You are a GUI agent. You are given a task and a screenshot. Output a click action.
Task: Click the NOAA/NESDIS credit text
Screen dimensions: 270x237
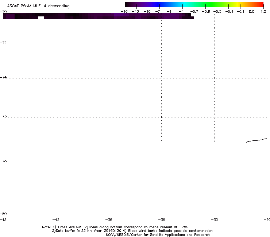click(x=158, y=235)
